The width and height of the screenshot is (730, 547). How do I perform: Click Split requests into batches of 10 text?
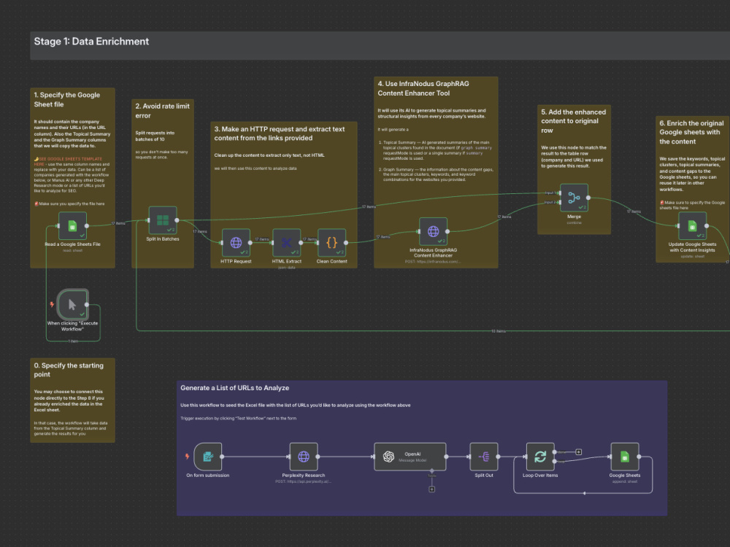point(155,136)
